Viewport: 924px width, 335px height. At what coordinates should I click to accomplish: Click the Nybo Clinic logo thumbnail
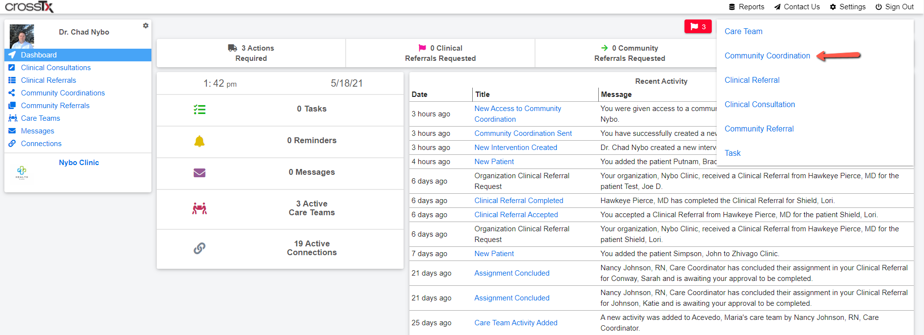point(22,172)
